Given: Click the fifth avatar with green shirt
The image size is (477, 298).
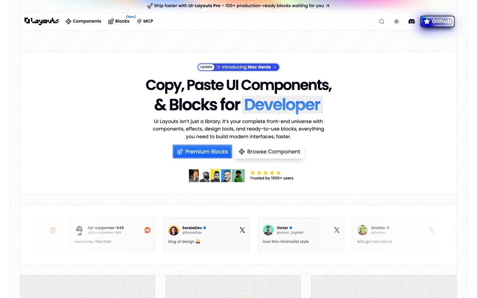Looking at the screenshot, I should tap(238, 176).
